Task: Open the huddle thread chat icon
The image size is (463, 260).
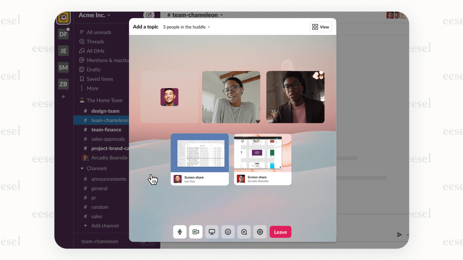Action: click(x=244, y=232)
